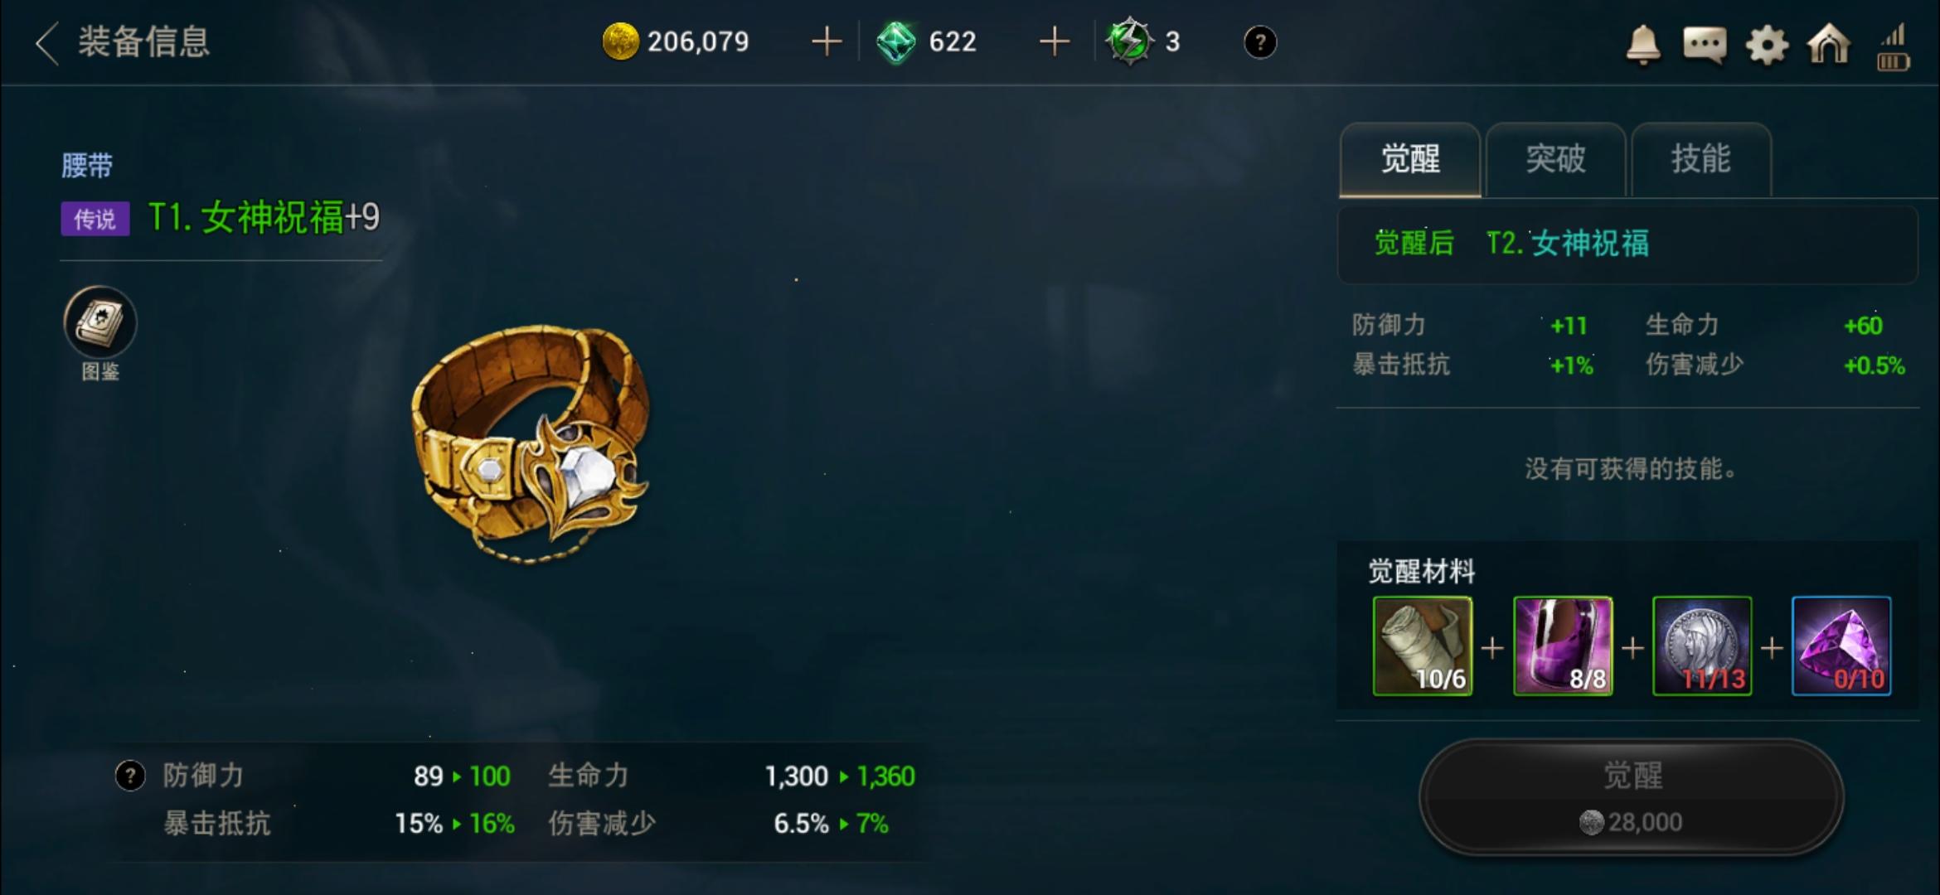Screen dimensions: 1940x895
Task: Open the 图鉴 codex book icon
Action: click(x=100, y=322)
